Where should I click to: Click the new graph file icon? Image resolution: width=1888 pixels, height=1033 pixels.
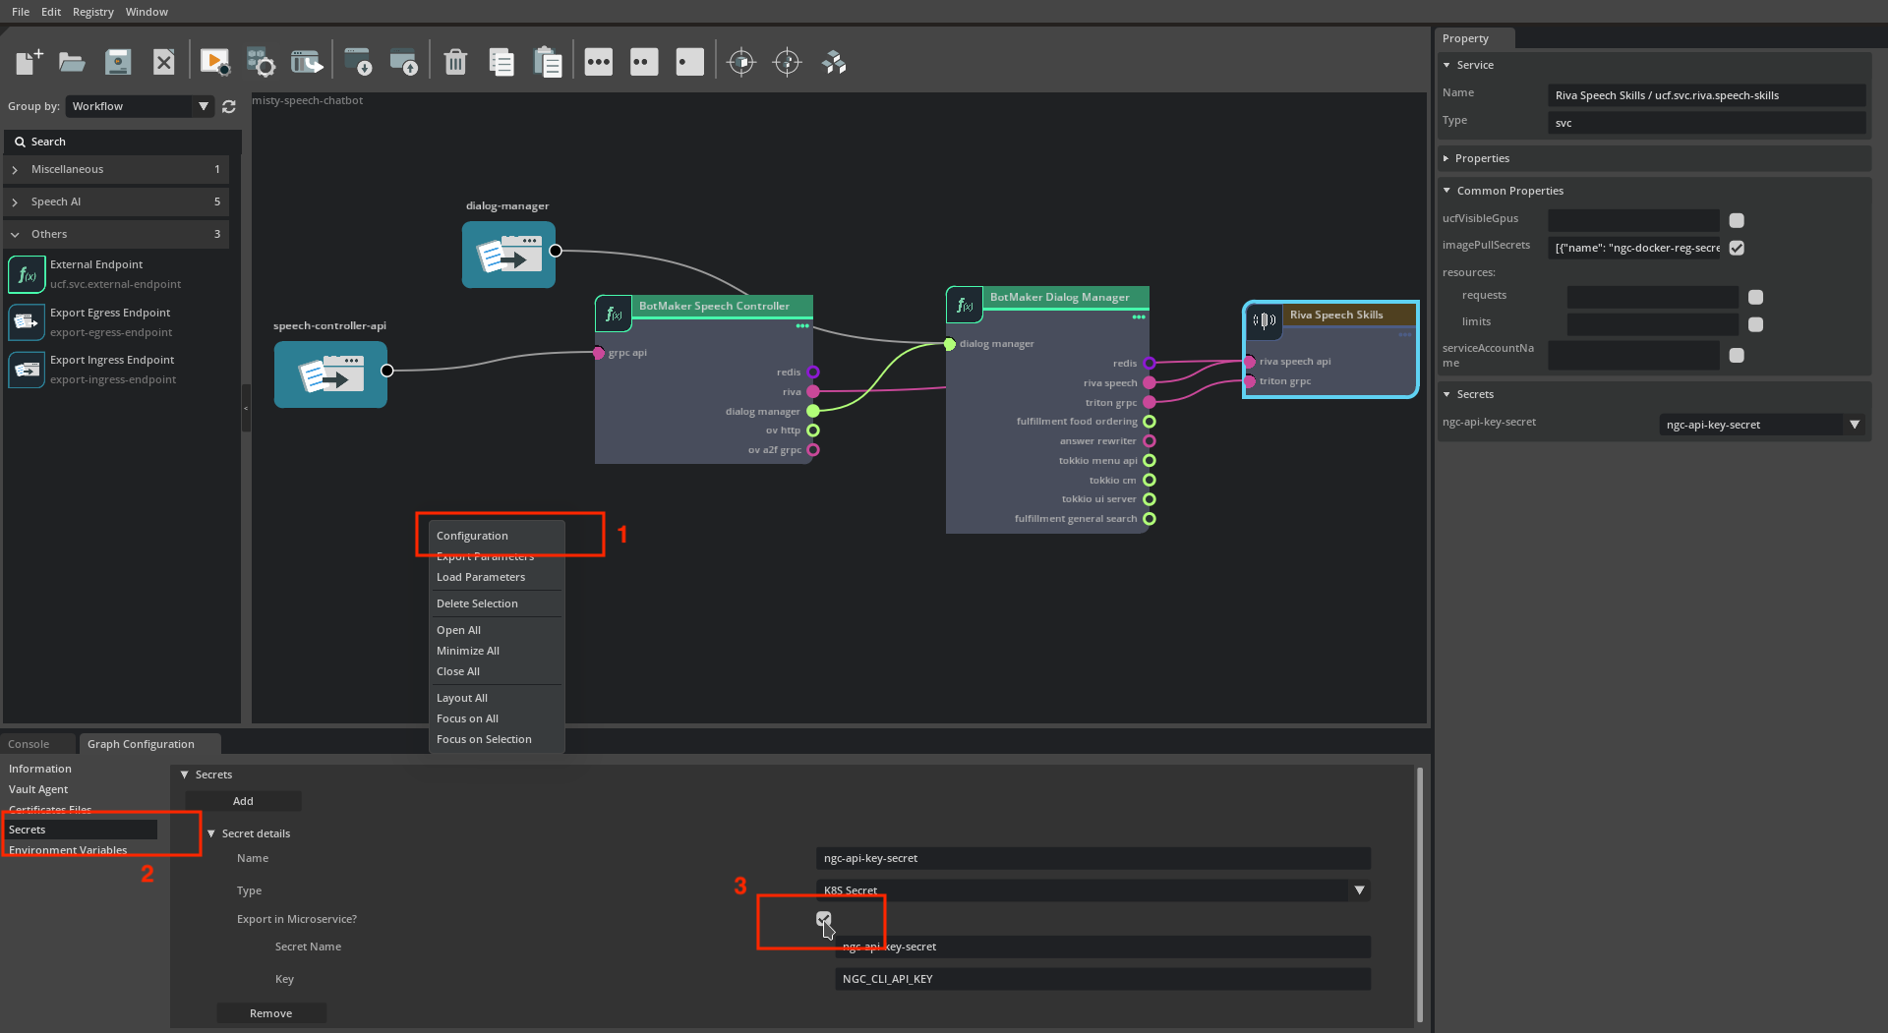coord(29,63)
